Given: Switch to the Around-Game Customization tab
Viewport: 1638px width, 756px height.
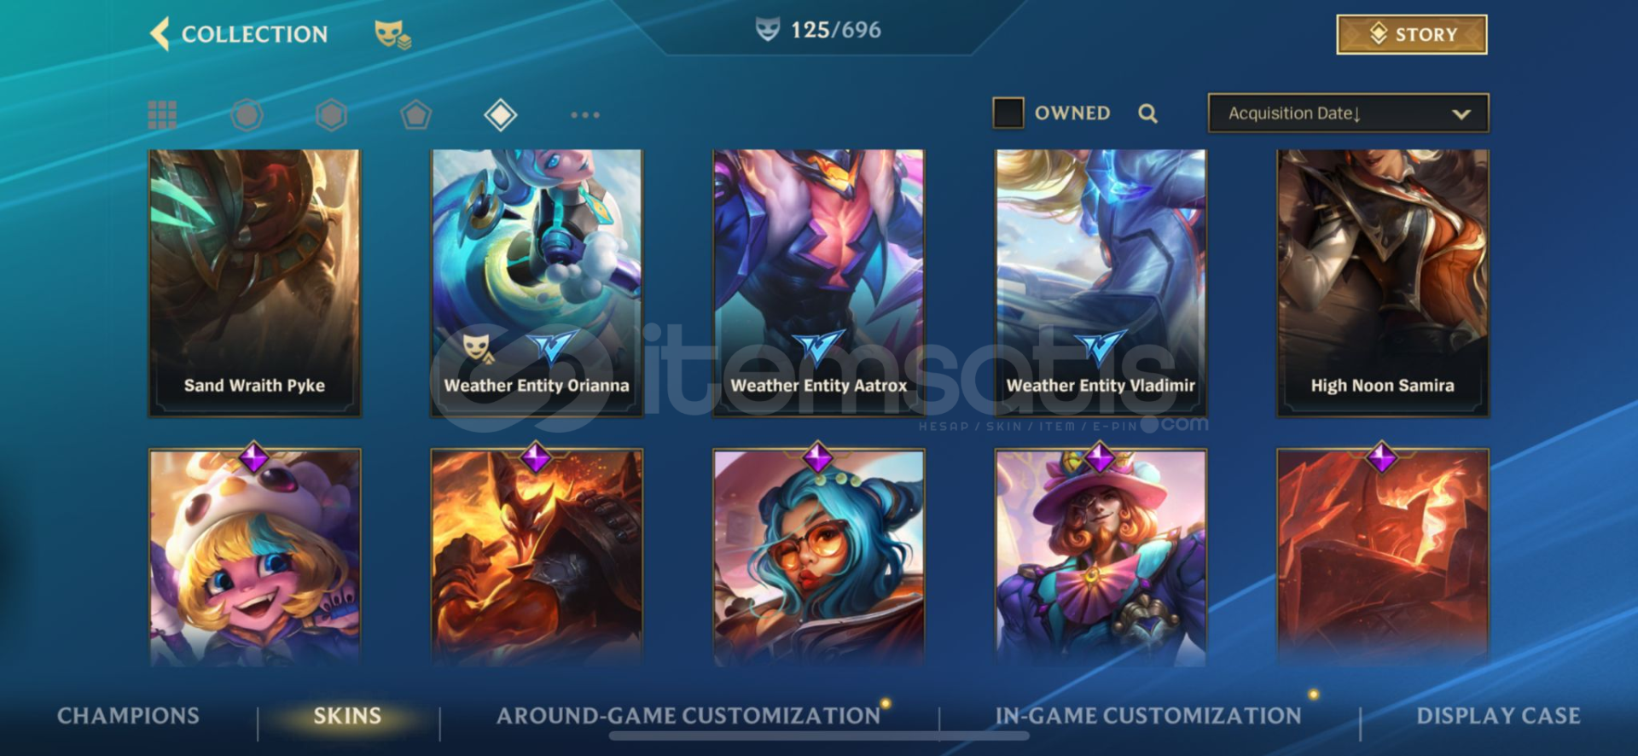Looking at the screenshot, I should 688,716.
